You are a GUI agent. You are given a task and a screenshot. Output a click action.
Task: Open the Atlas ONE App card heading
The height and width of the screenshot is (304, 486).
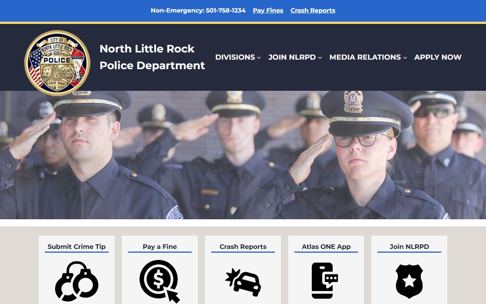point(326,247)
